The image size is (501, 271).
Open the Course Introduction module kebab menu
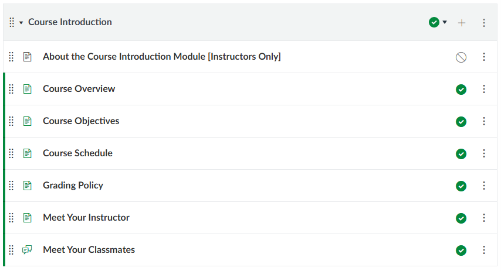tap(484, 23)
